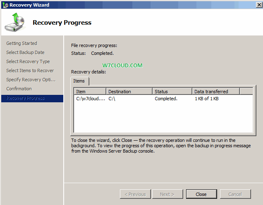Image resolution: width=263 pixels, height=205 pixels.
Task: Select the C:\w7cloud.... item cell
Action: pos(91,99)
